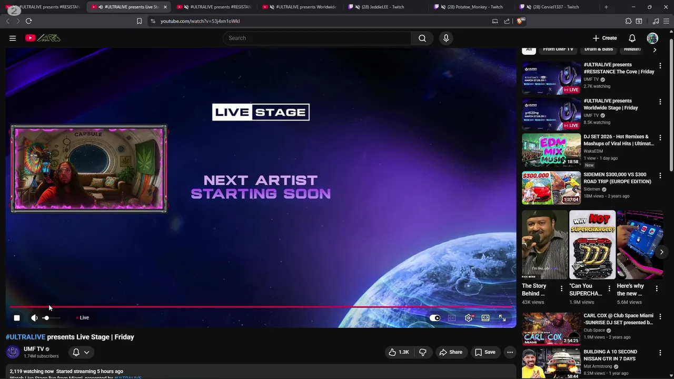Save the video to a playlist

[x=485, y=352]
